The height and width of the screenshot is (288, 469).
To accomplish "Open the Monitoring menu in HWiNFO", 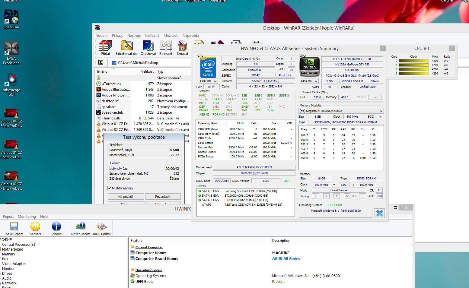I will point(27,217).
